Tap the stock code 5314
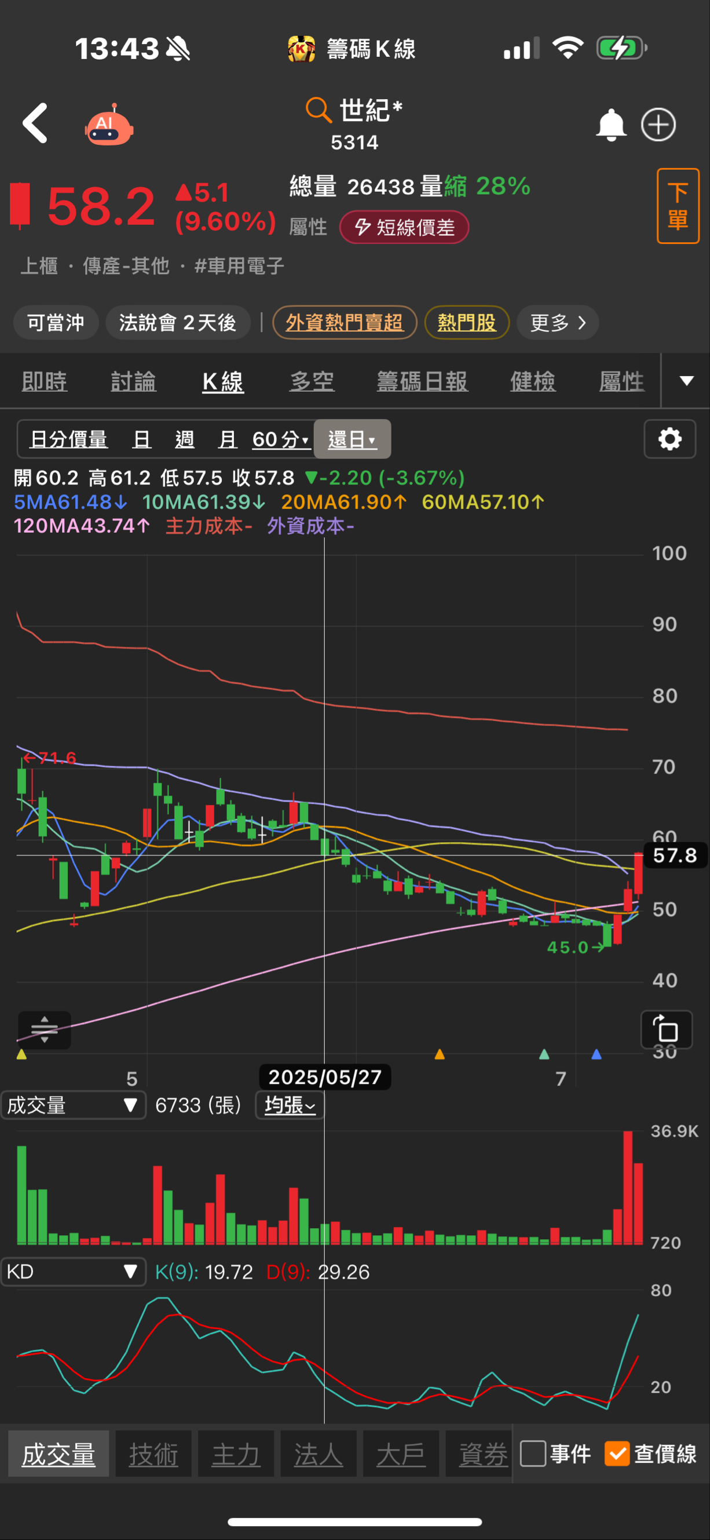710x1540 pixels. tap(354, 142)
